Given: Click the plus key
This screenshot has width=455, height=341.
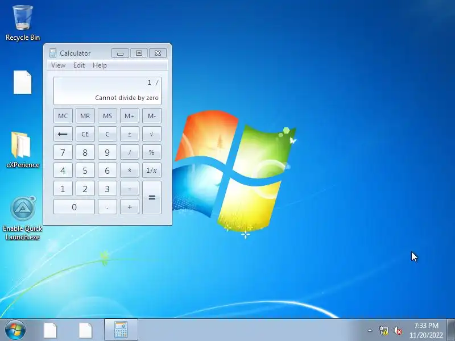Looking at the screenshot, I should 130,207.
